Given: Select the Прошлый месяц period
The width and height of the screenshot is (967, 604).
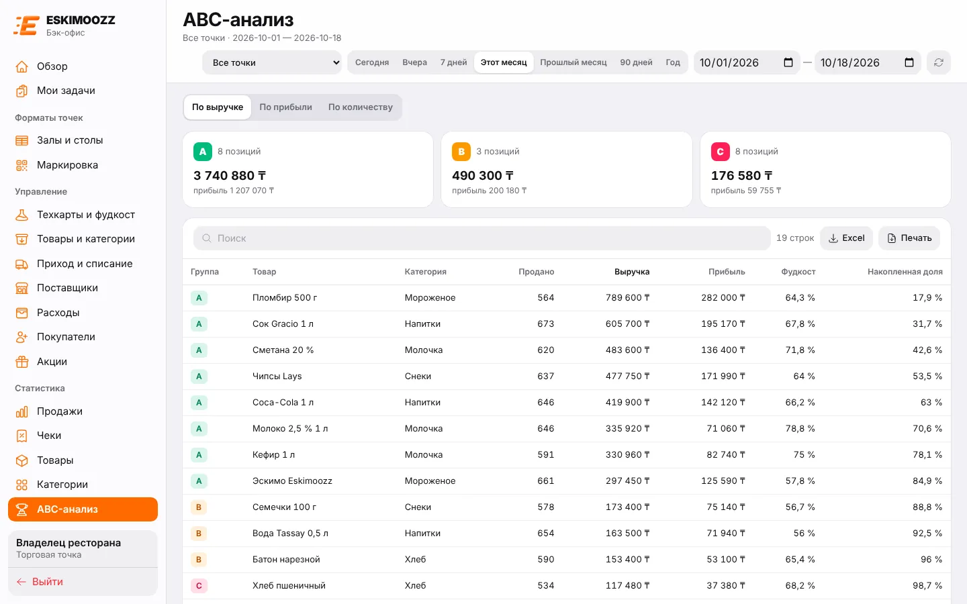Looking at the screenshot, I should [x=573, y=62].
